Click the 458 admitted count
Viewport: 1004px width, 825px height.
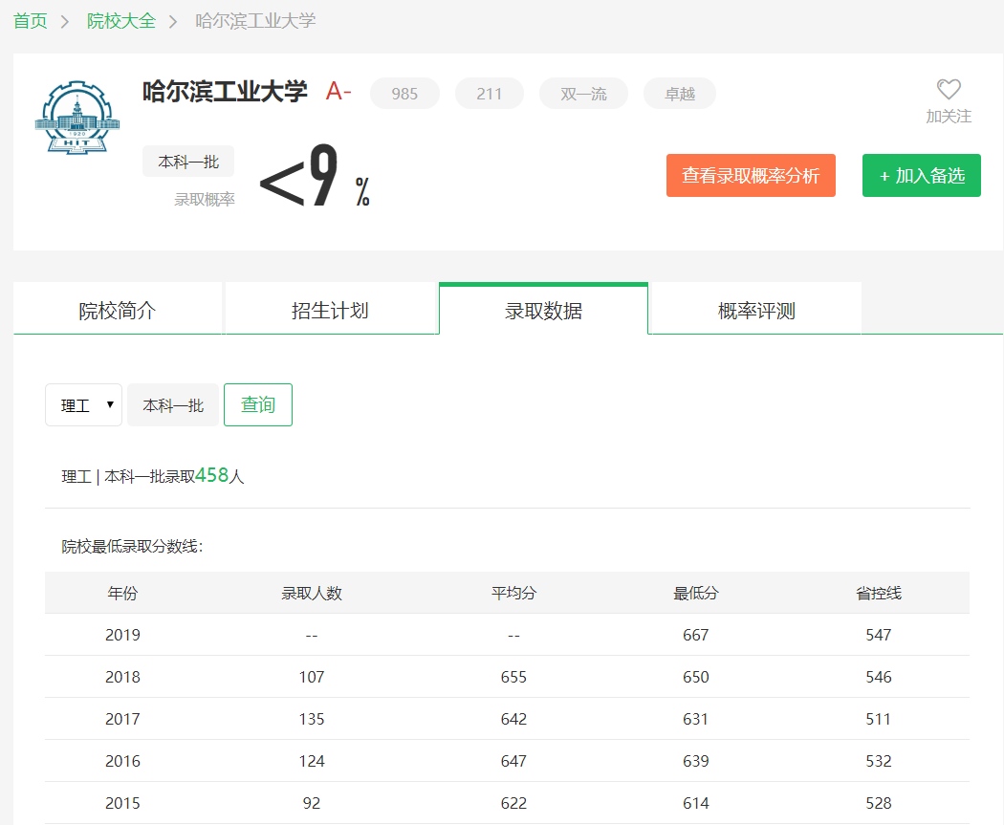pos(212,475)
